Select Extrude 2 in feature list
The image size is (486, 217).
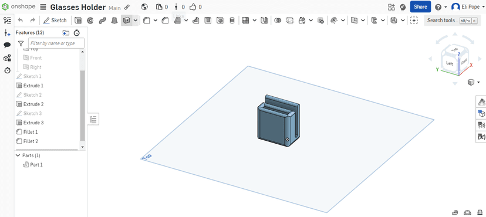click(x=33, y=104)
